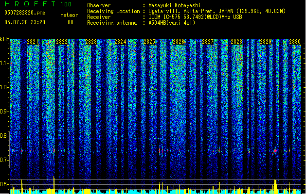Click the 2322 time marker
The height and width of the screenshot is (194, 306).
tap(62, 42)
